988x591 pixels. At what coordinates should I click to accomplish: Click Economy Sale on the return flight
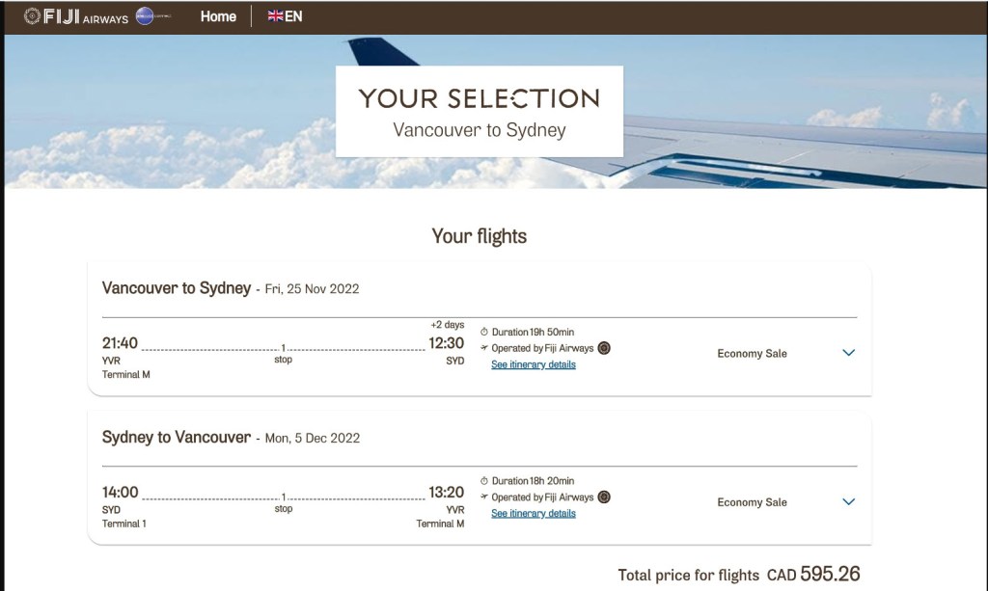pos(752,502)
